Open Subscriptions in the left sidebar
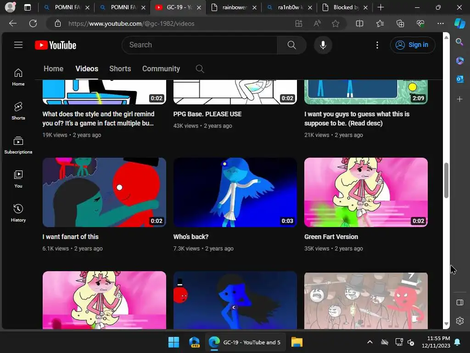The width and height of the screenshot is (470, 353). click(18, 145)
